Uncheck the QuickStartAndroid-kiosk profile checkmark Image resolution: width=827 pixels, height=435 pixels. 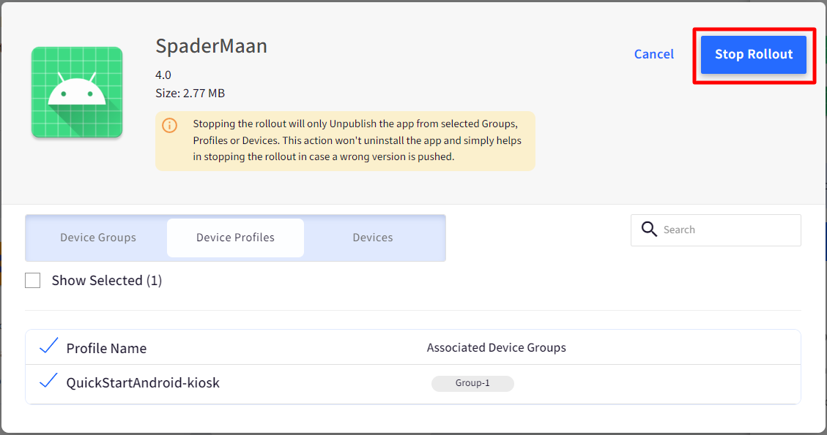click(48, 381)
